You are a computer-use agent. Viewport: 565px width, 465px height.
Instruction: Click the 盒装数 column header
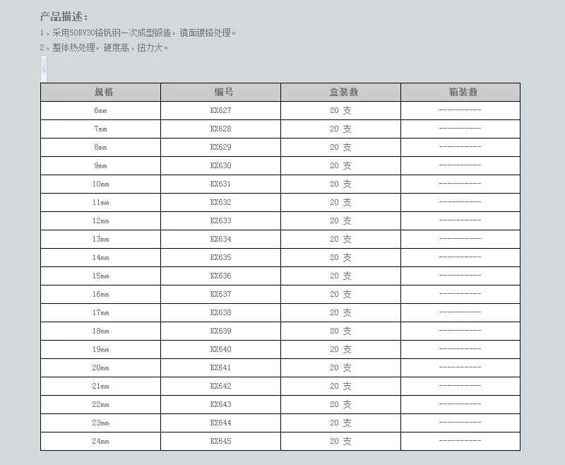pos(340,93)
